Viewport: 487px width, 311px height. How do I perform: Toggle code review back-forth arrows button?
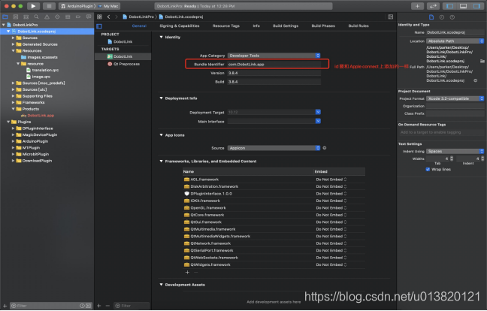pyautogui.click(x=433, y=6)
